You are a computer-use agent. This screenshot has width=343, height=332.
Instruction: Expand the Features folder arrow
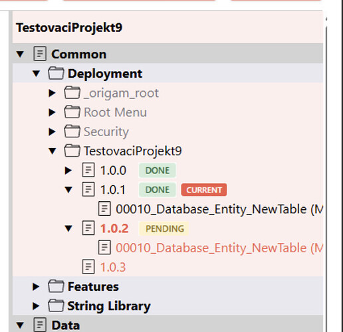(36, 287)
